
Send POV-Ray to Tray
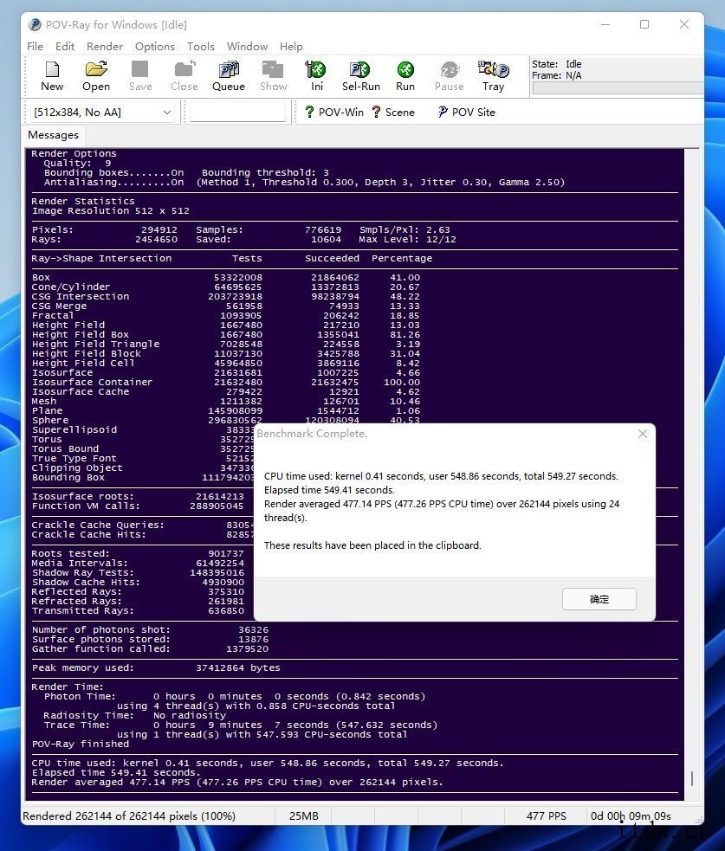coord(493,76)
